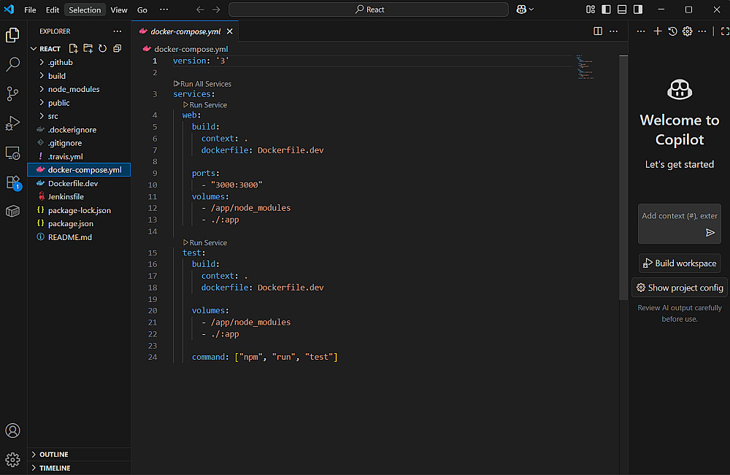
Task: Expand the node_modules folder
Action: (73, 89)
